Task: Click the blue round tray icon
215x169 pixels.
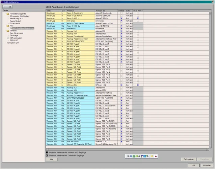Action: pos(131,156)
